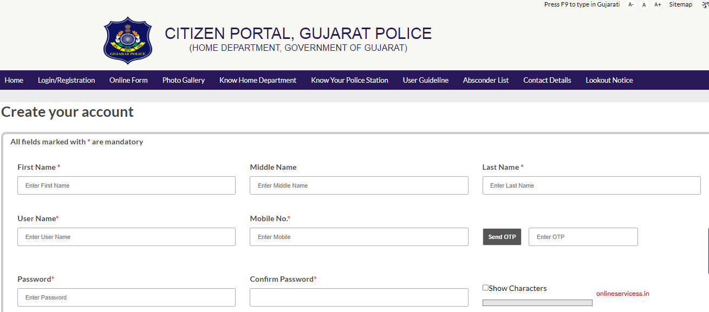The image size is (709, 312).
Task: Select Online Form from the navigation bar
Action: (128, 79)
